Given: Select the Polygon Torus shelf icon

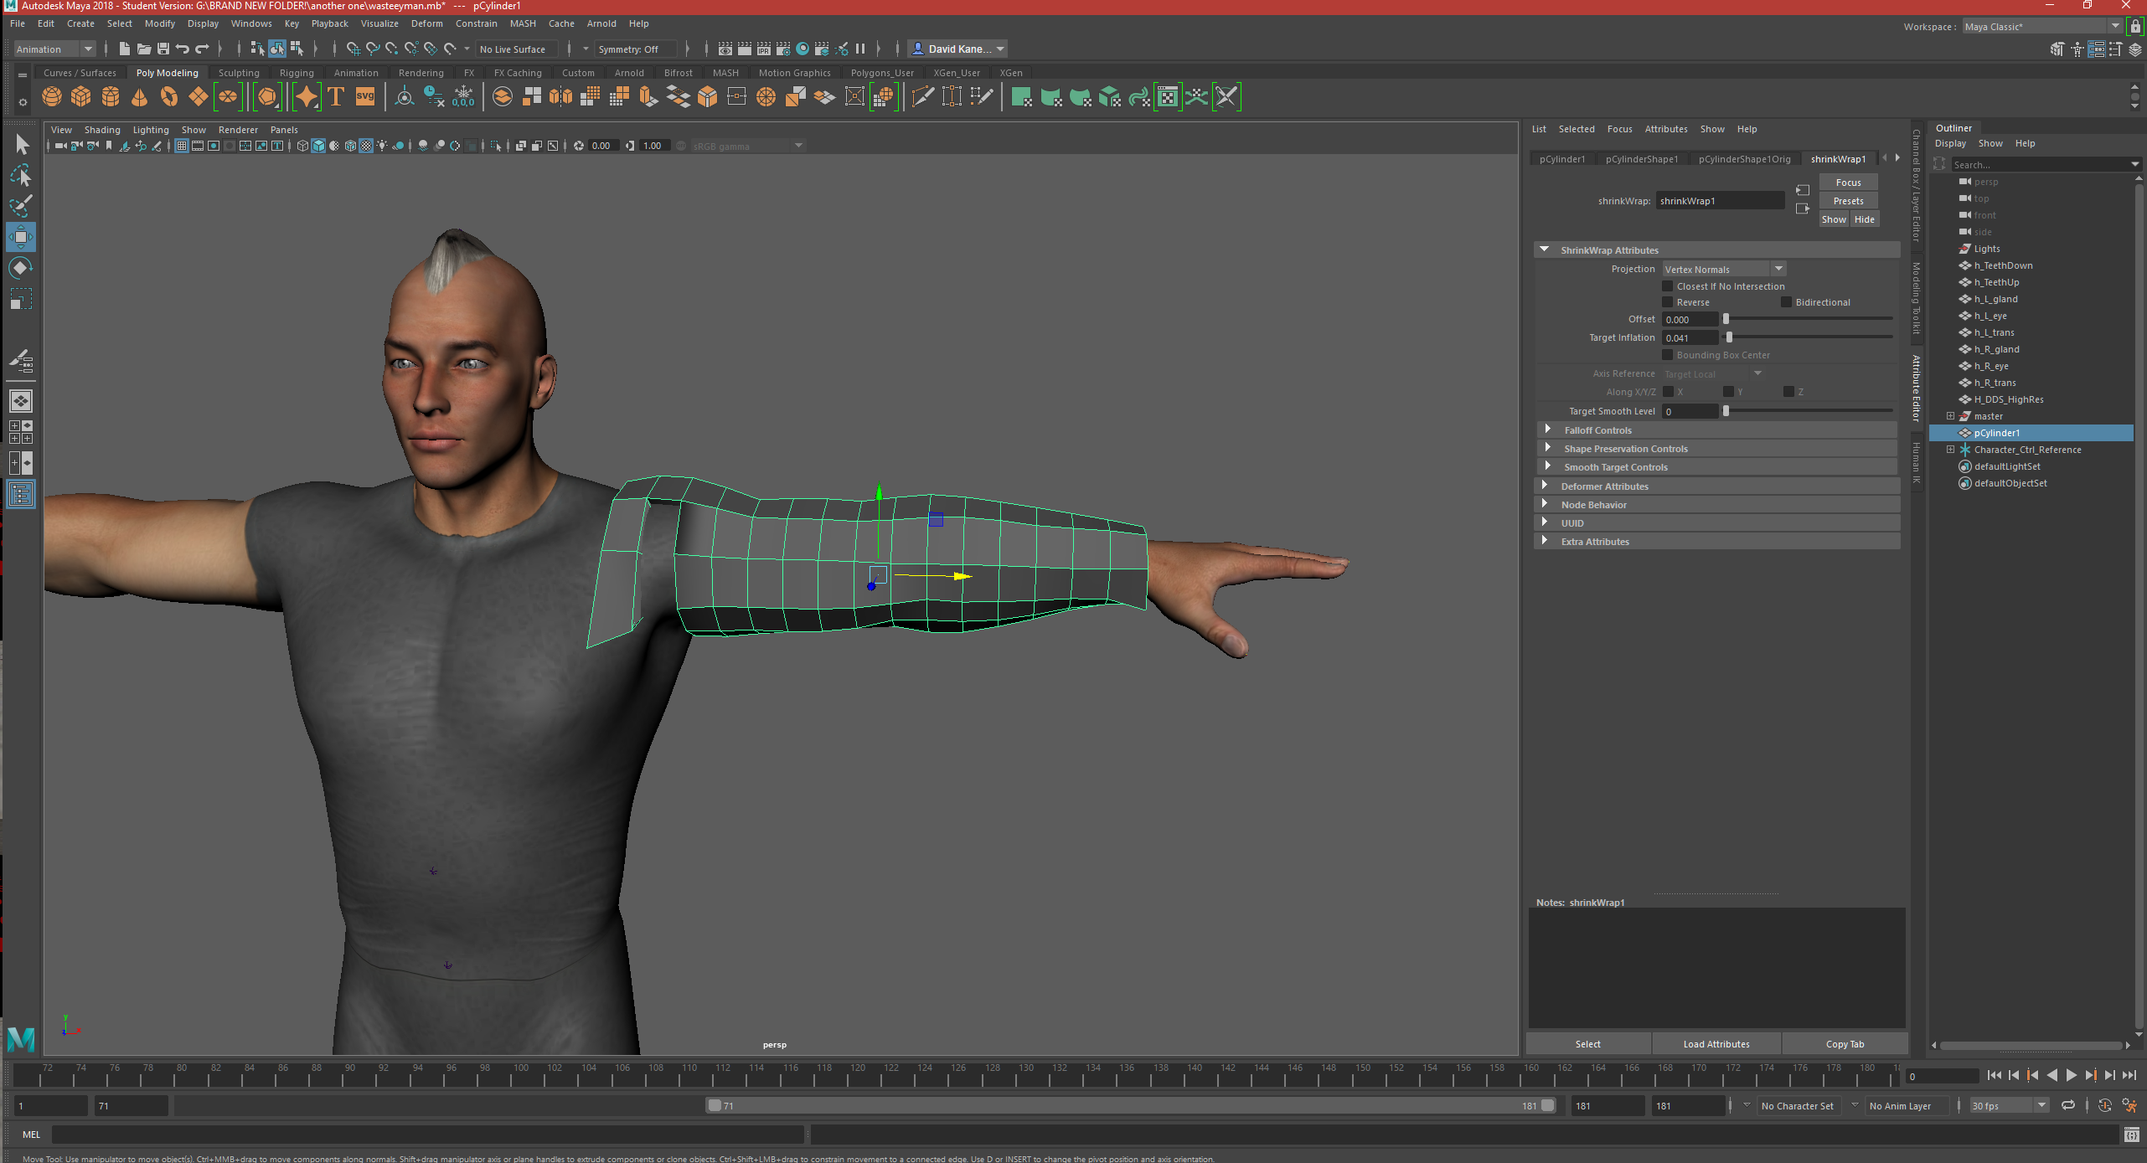Looking at the screenshot, I should (x=168, y=96).
